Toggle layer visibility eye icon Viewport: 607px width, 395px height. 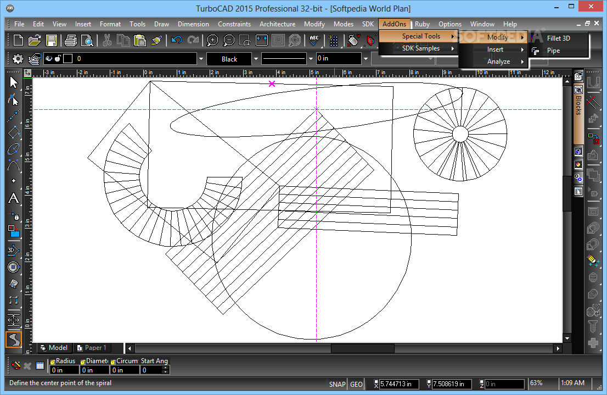pos(49,59)
